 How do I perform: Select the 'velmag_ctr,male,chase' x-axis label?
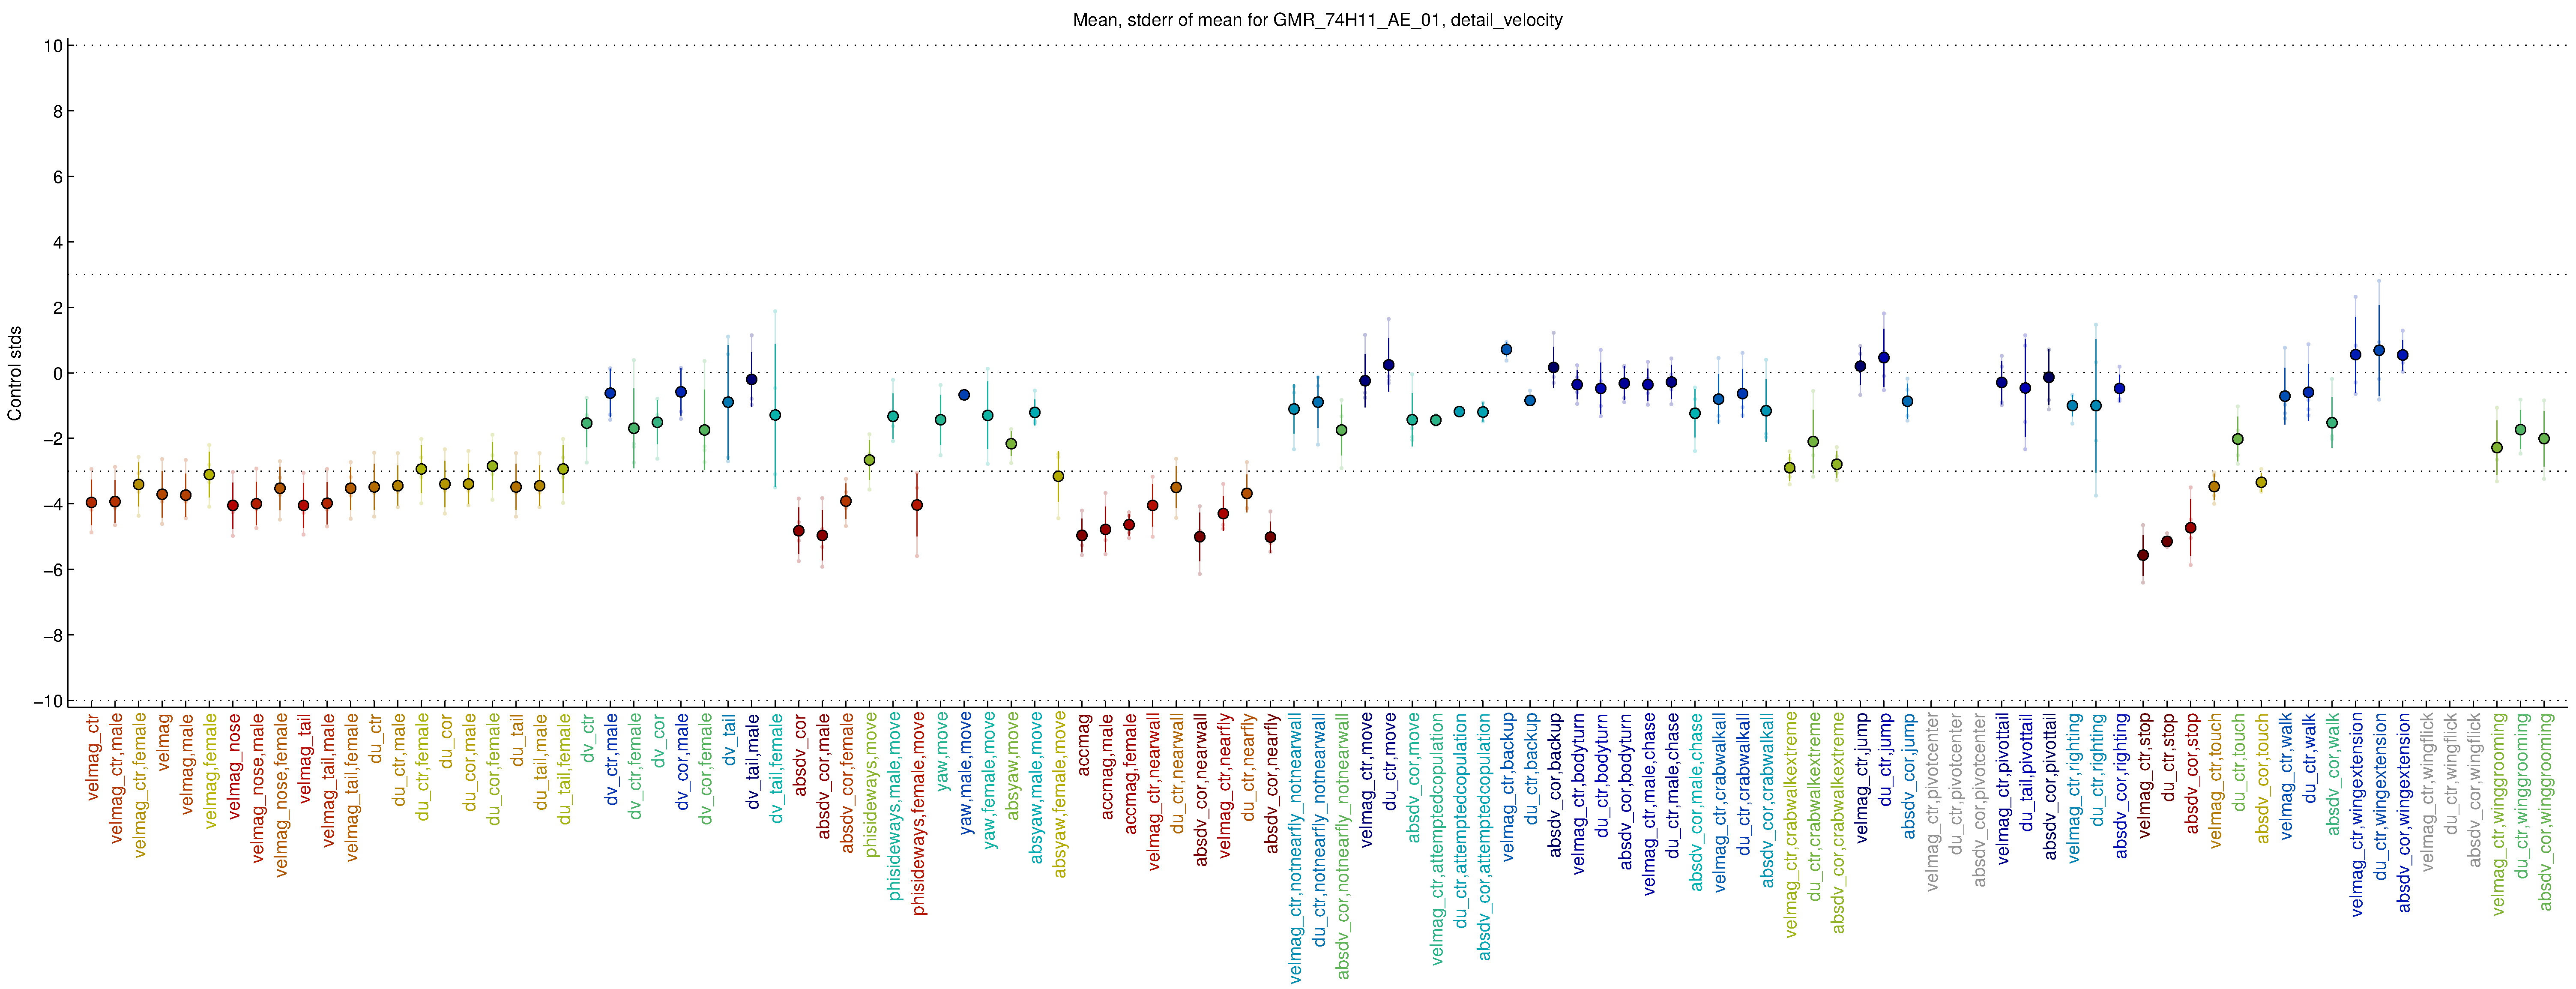click(x=1649, y=803)
